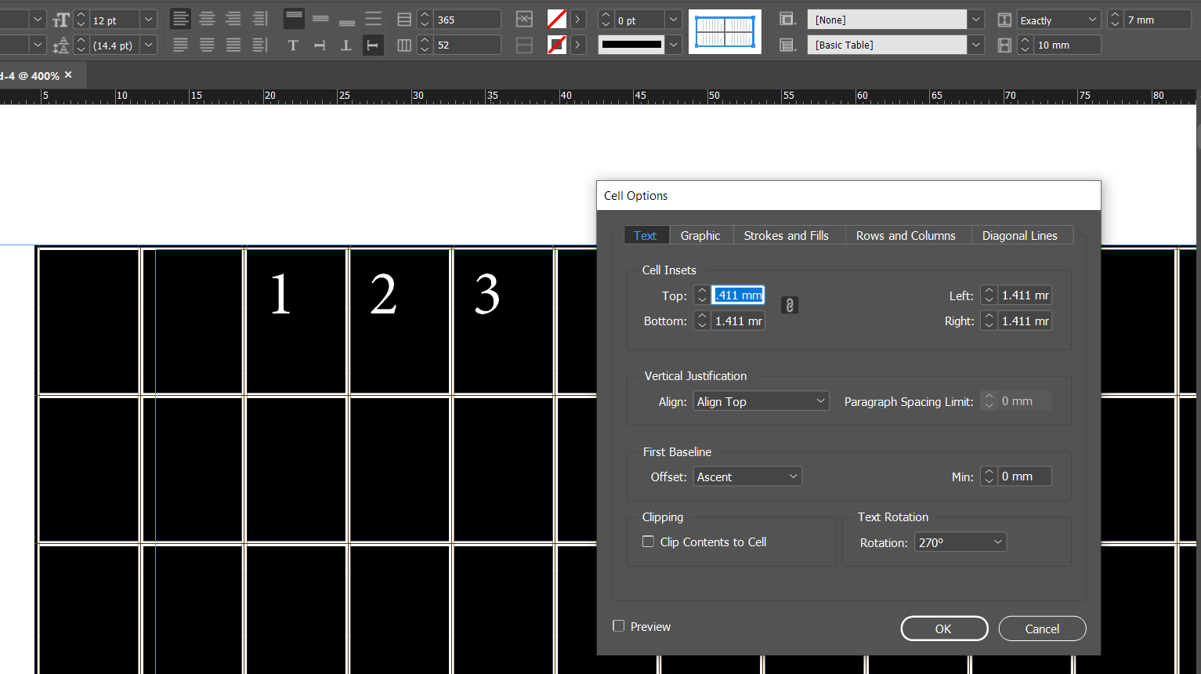Select the center paragraph alignment icon
This screenshot has height=674, width=1201.
coord(207,19)
